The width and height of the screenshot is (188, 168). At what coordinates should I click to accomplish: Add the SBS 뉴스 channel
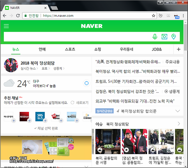45,121
